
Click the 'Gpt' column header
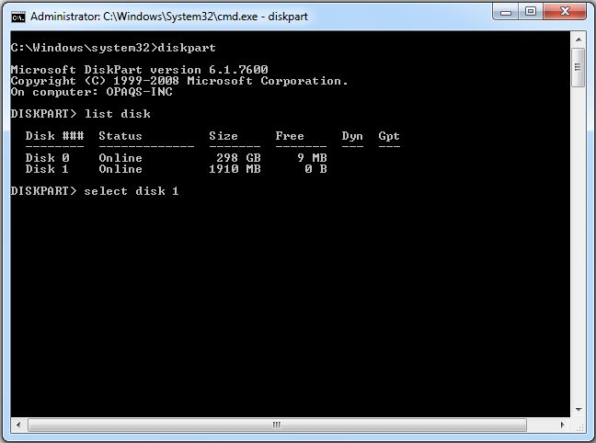(x=389, y=136)
